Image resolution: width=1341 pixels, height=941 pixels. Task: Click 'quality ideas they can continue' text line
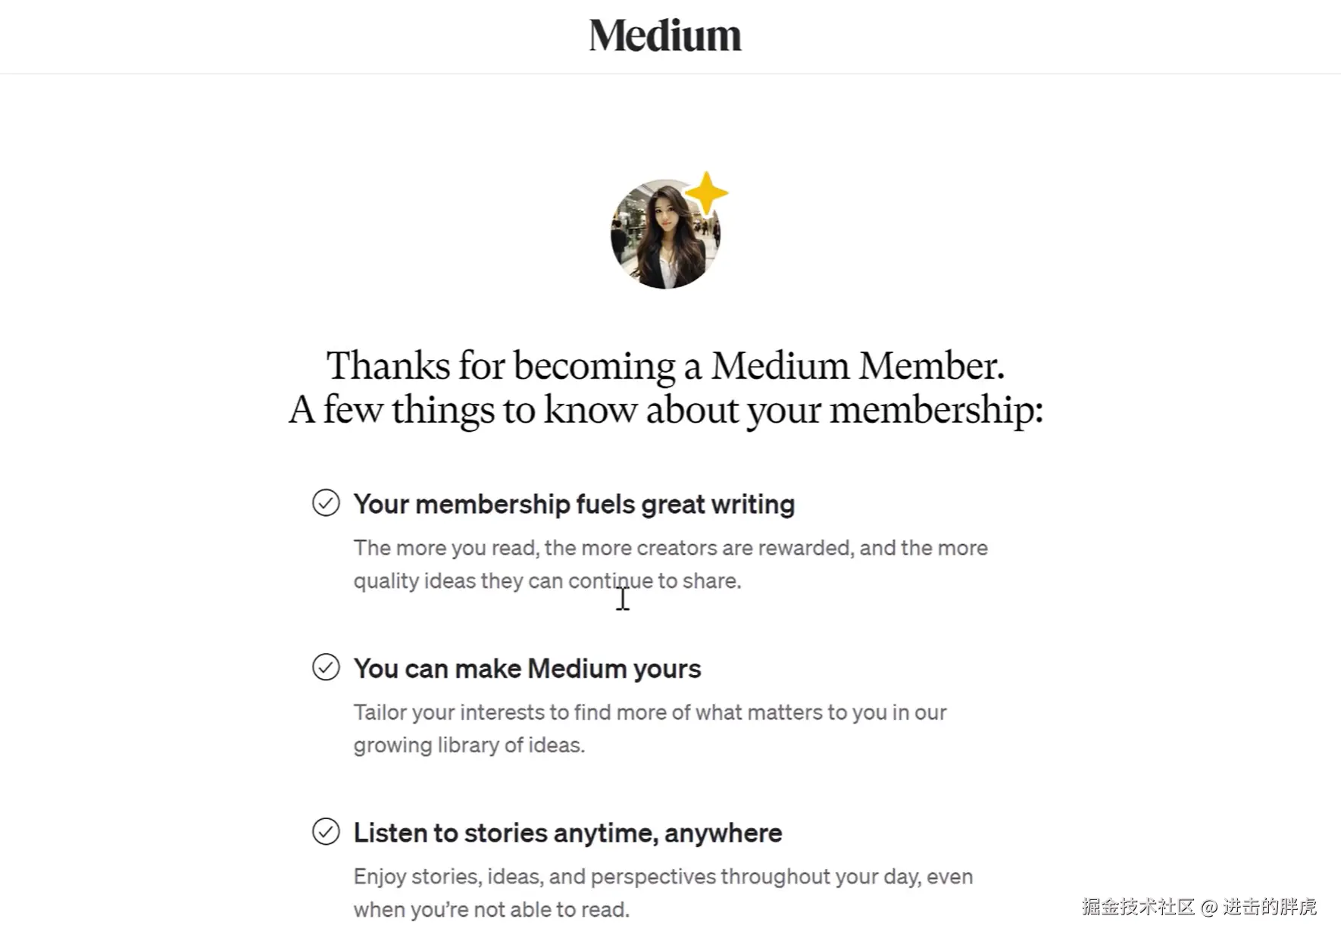546,581
